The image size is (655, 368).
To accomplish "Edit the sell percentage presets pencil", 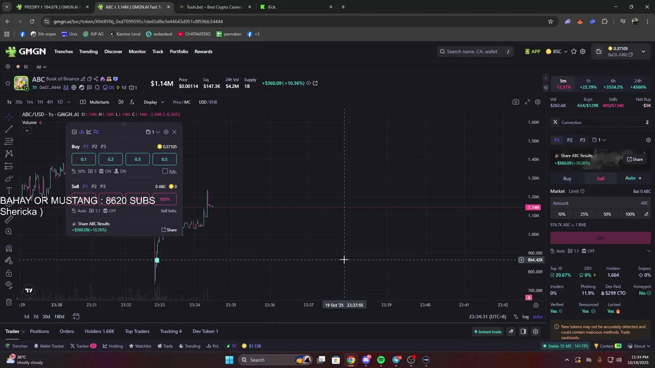I will point(646,214).
